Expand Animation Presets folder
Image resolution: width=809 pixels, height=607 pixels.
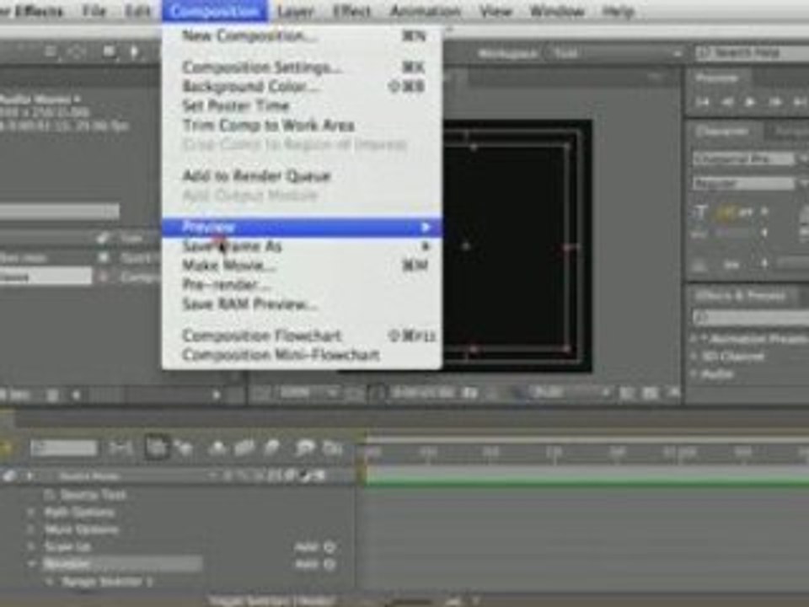pyautogui.click(x=695, y=339)
